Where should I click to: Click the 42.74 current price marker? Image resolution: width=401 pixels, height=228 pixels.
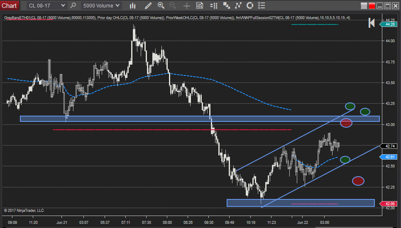[389, 146]
